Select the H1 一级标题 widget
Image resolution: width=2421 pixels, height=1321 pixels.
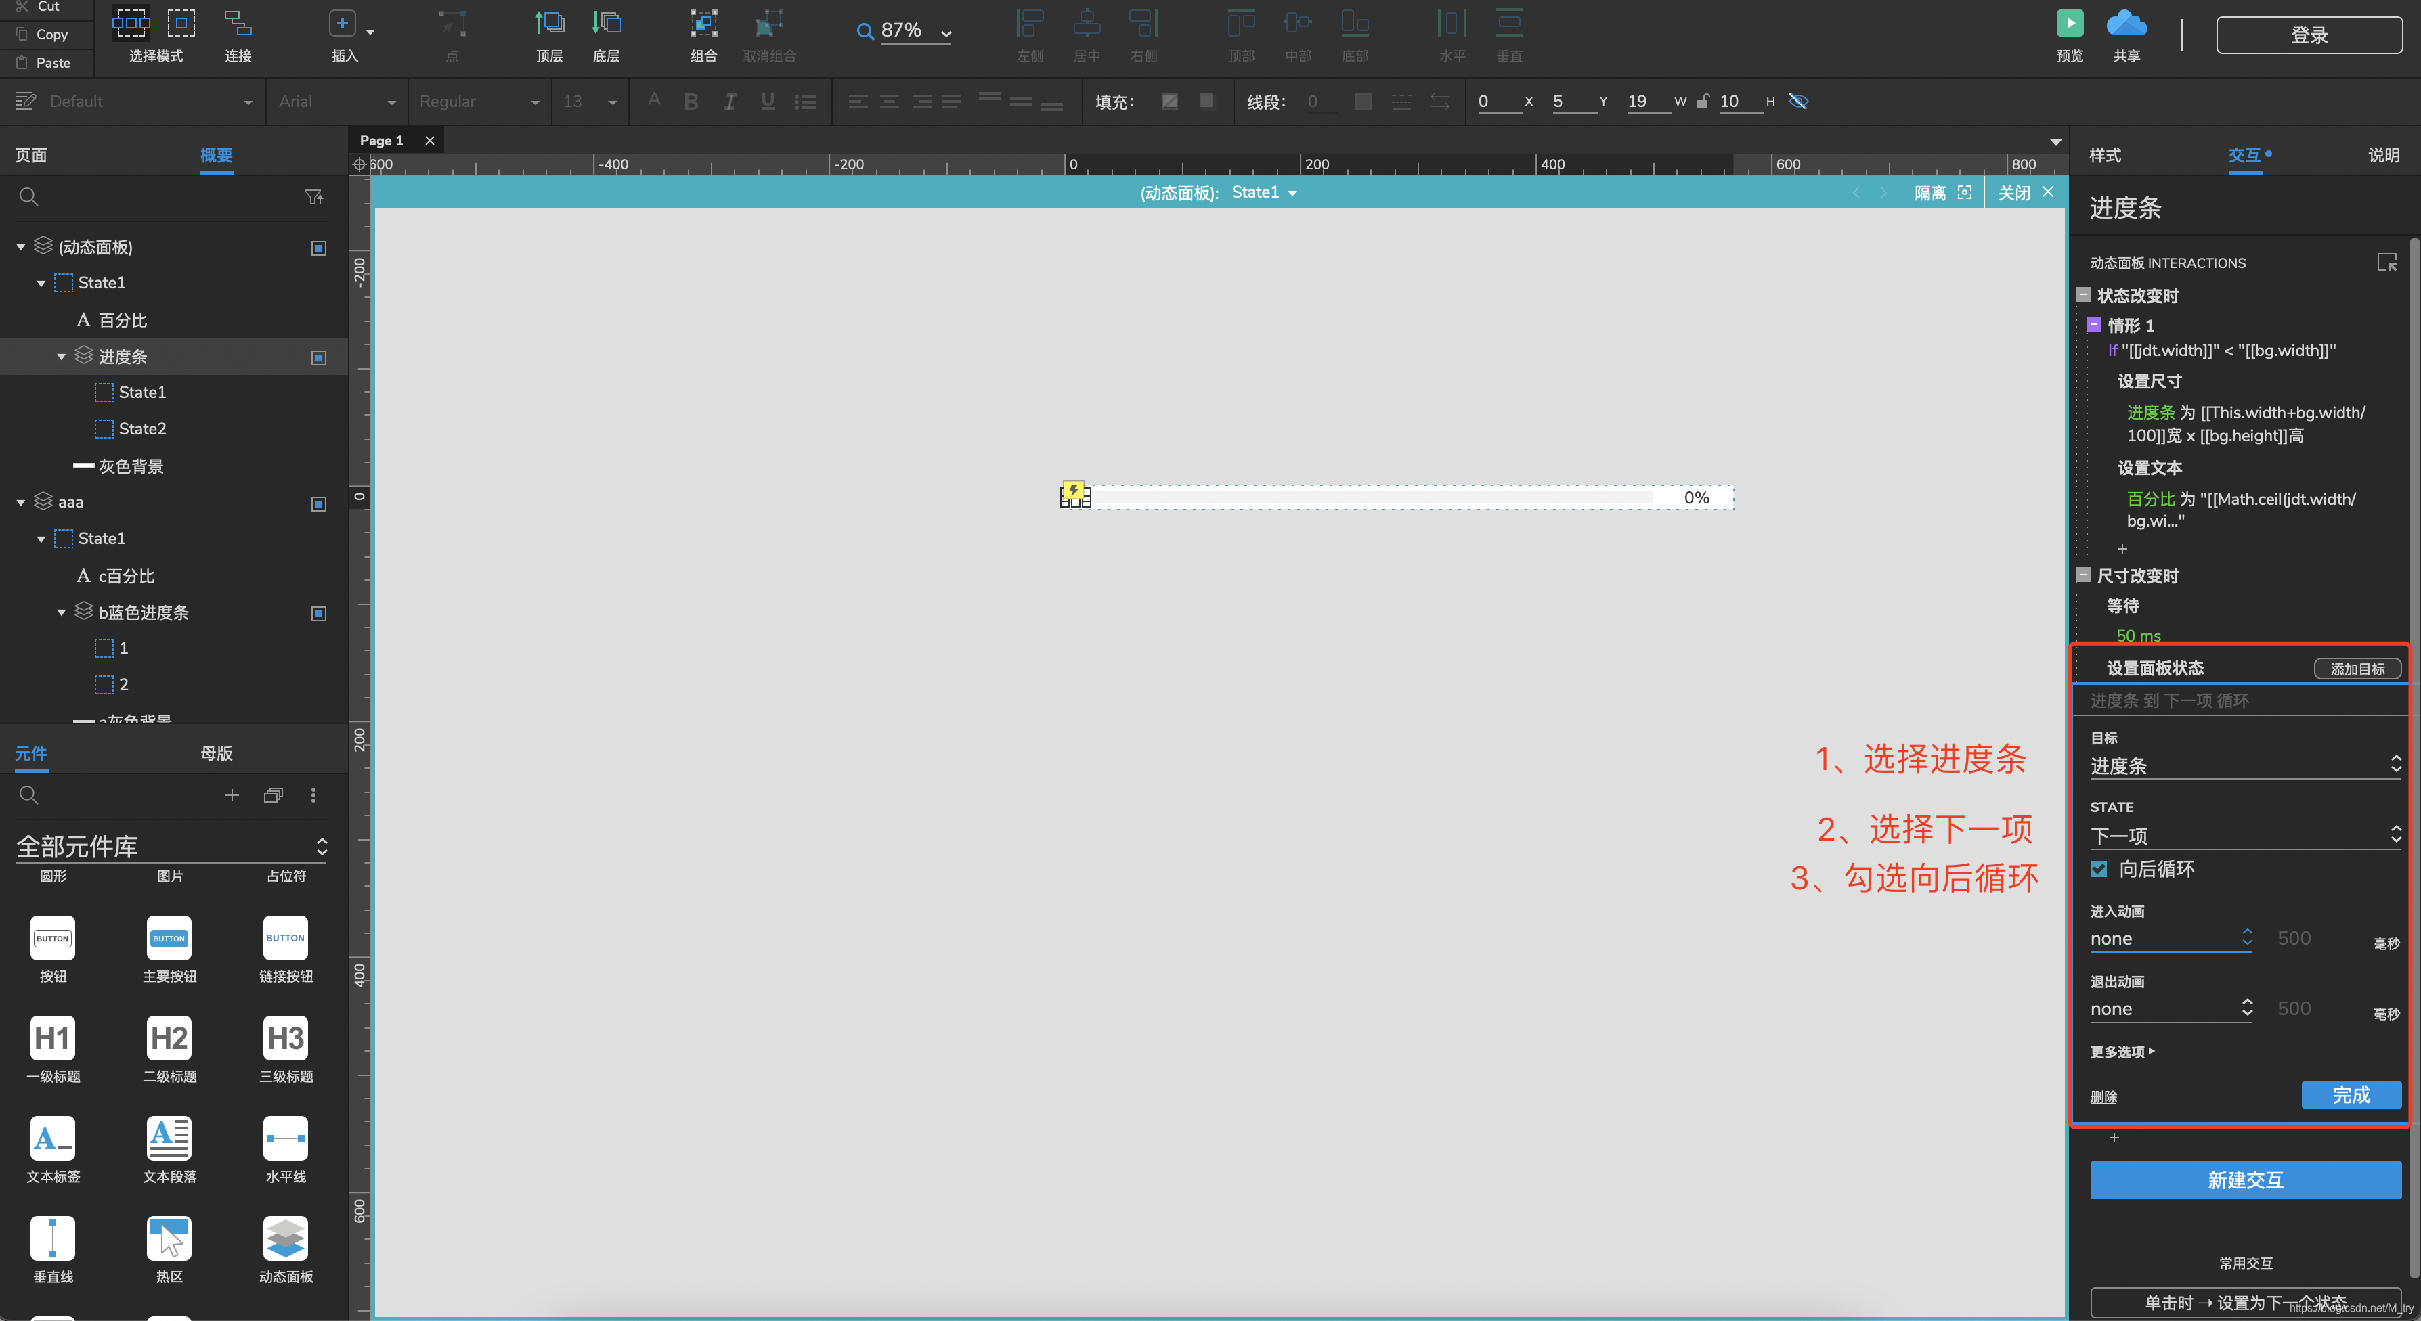53,1038
